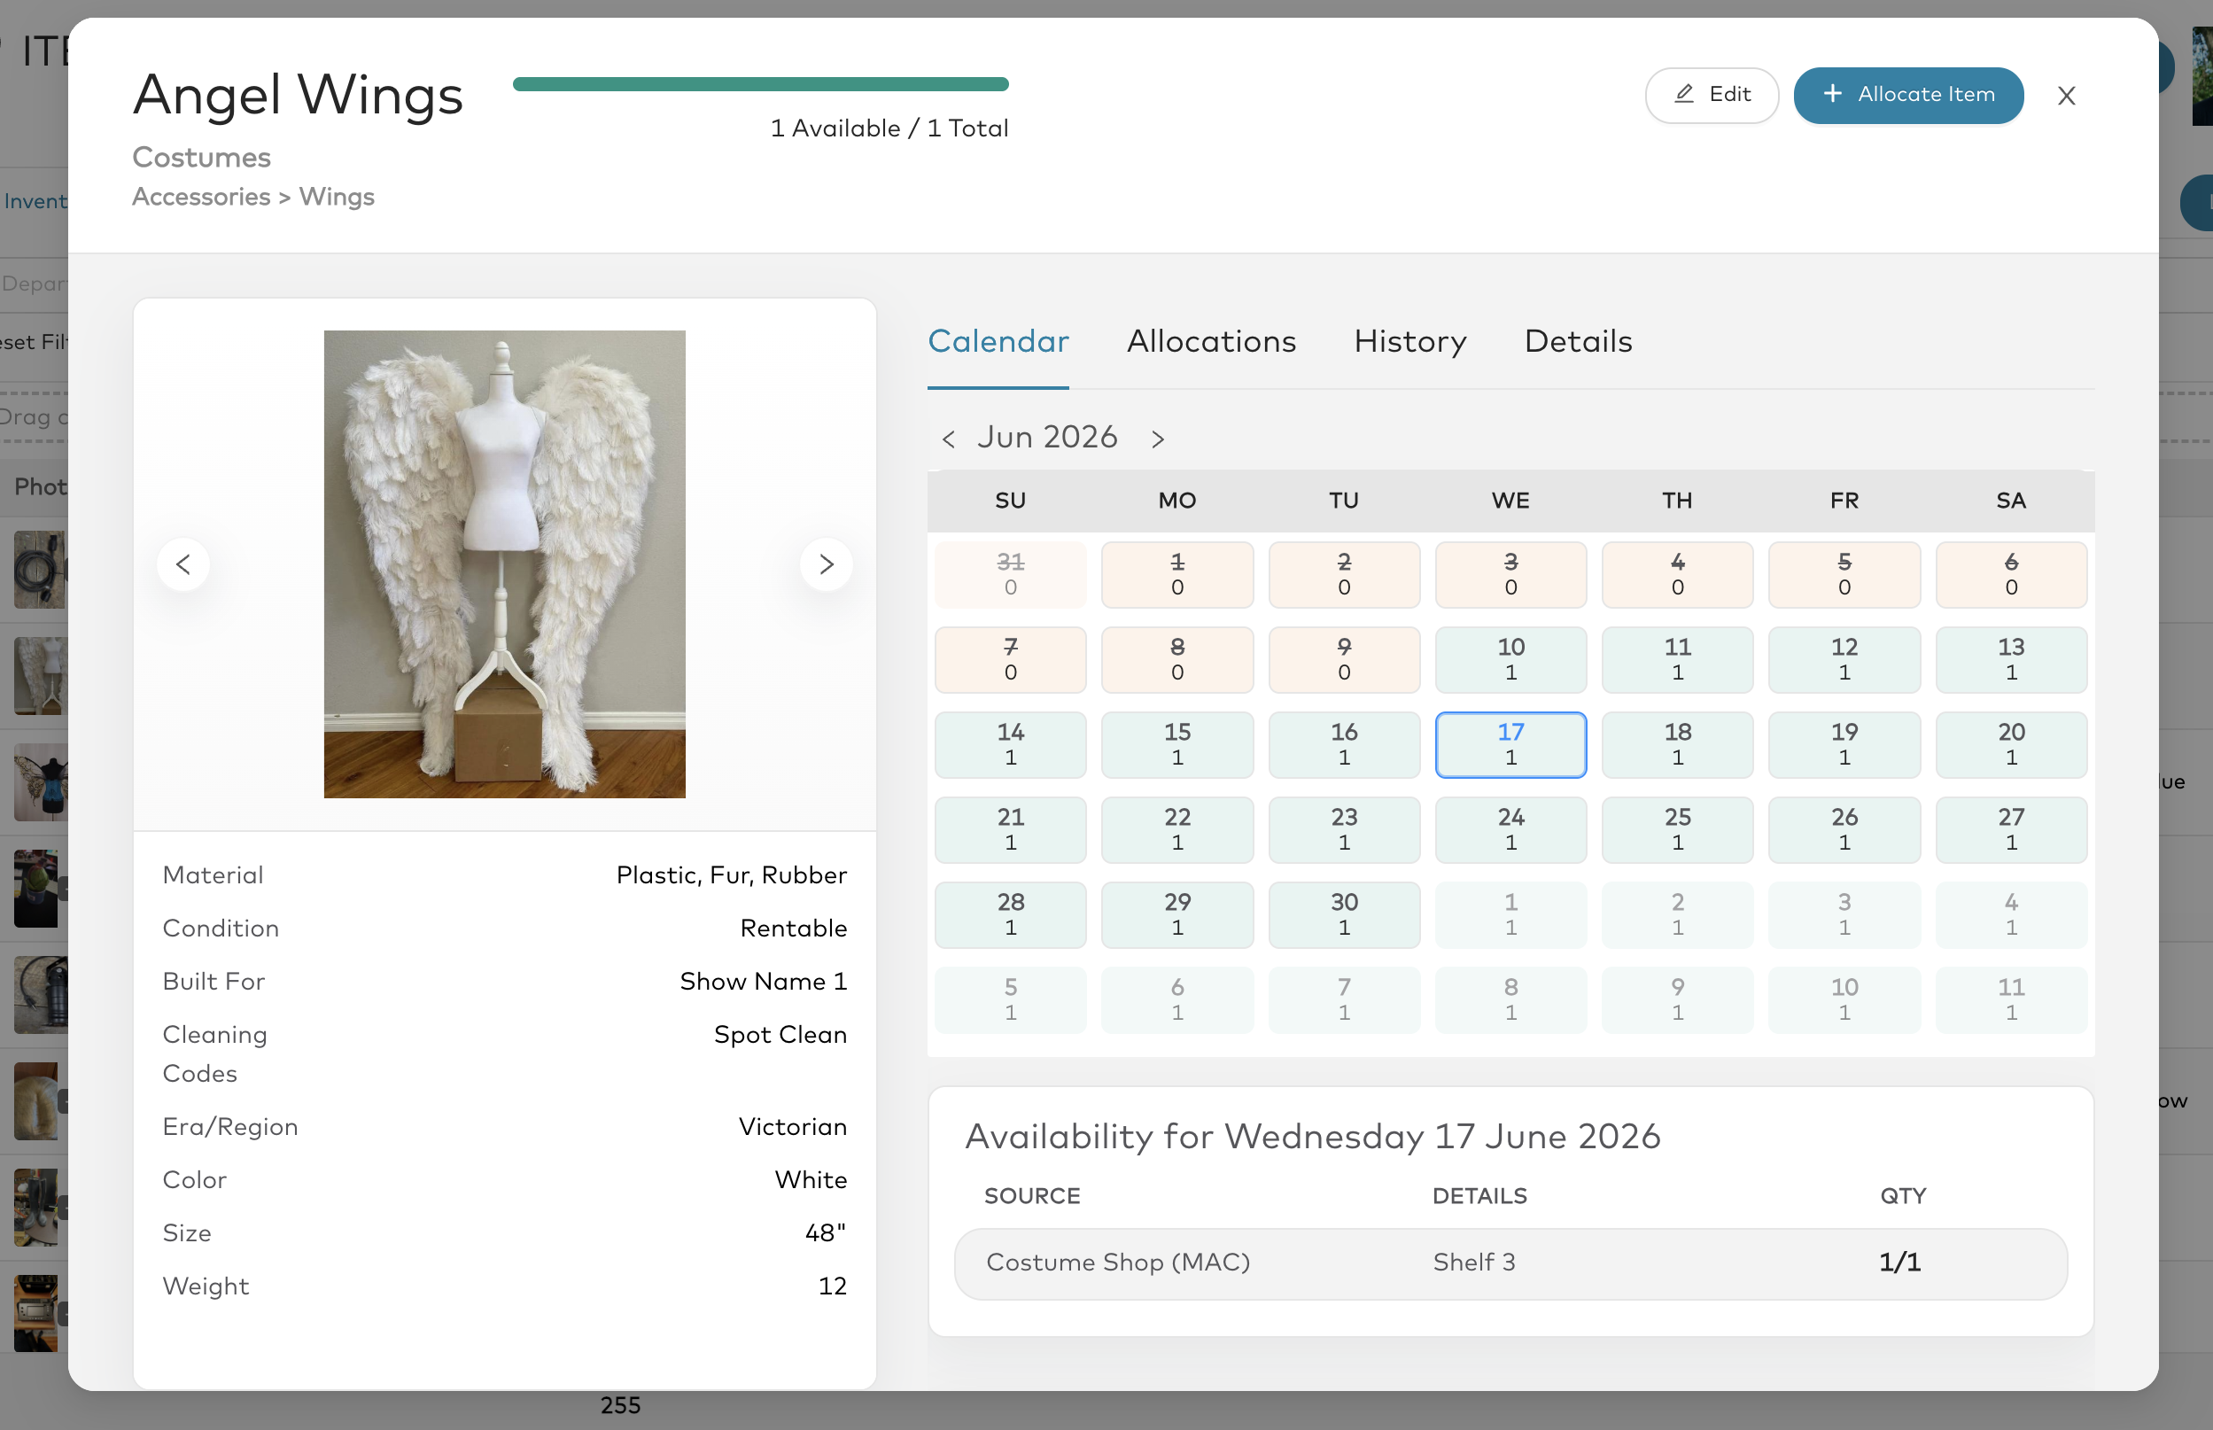Select June 13 Saturday cell
This screenshot has width=2213, height=1430.
2011,659
